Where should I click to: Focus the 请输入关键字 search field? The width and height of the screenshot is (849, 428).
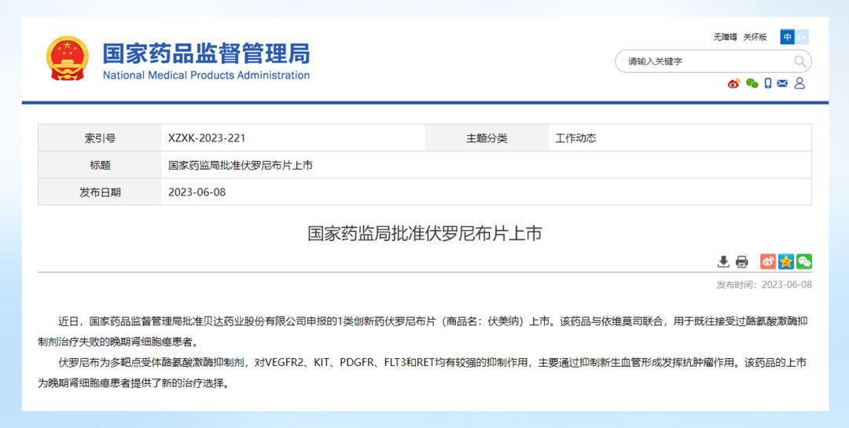coord(704,61)
